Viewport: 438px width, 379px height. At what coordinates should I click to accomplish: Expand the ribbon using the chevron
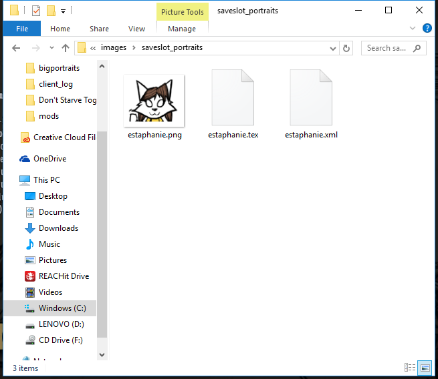pyautogui.click(x=413, y=29)
